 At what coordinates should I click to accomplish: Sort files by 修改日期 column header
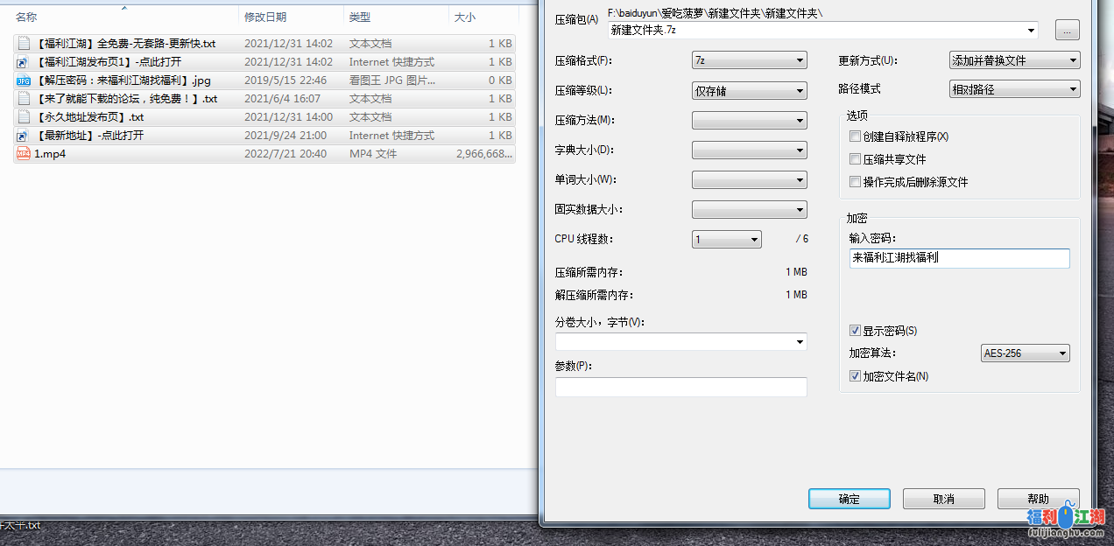pyautogui.click(x=265, y=17)
